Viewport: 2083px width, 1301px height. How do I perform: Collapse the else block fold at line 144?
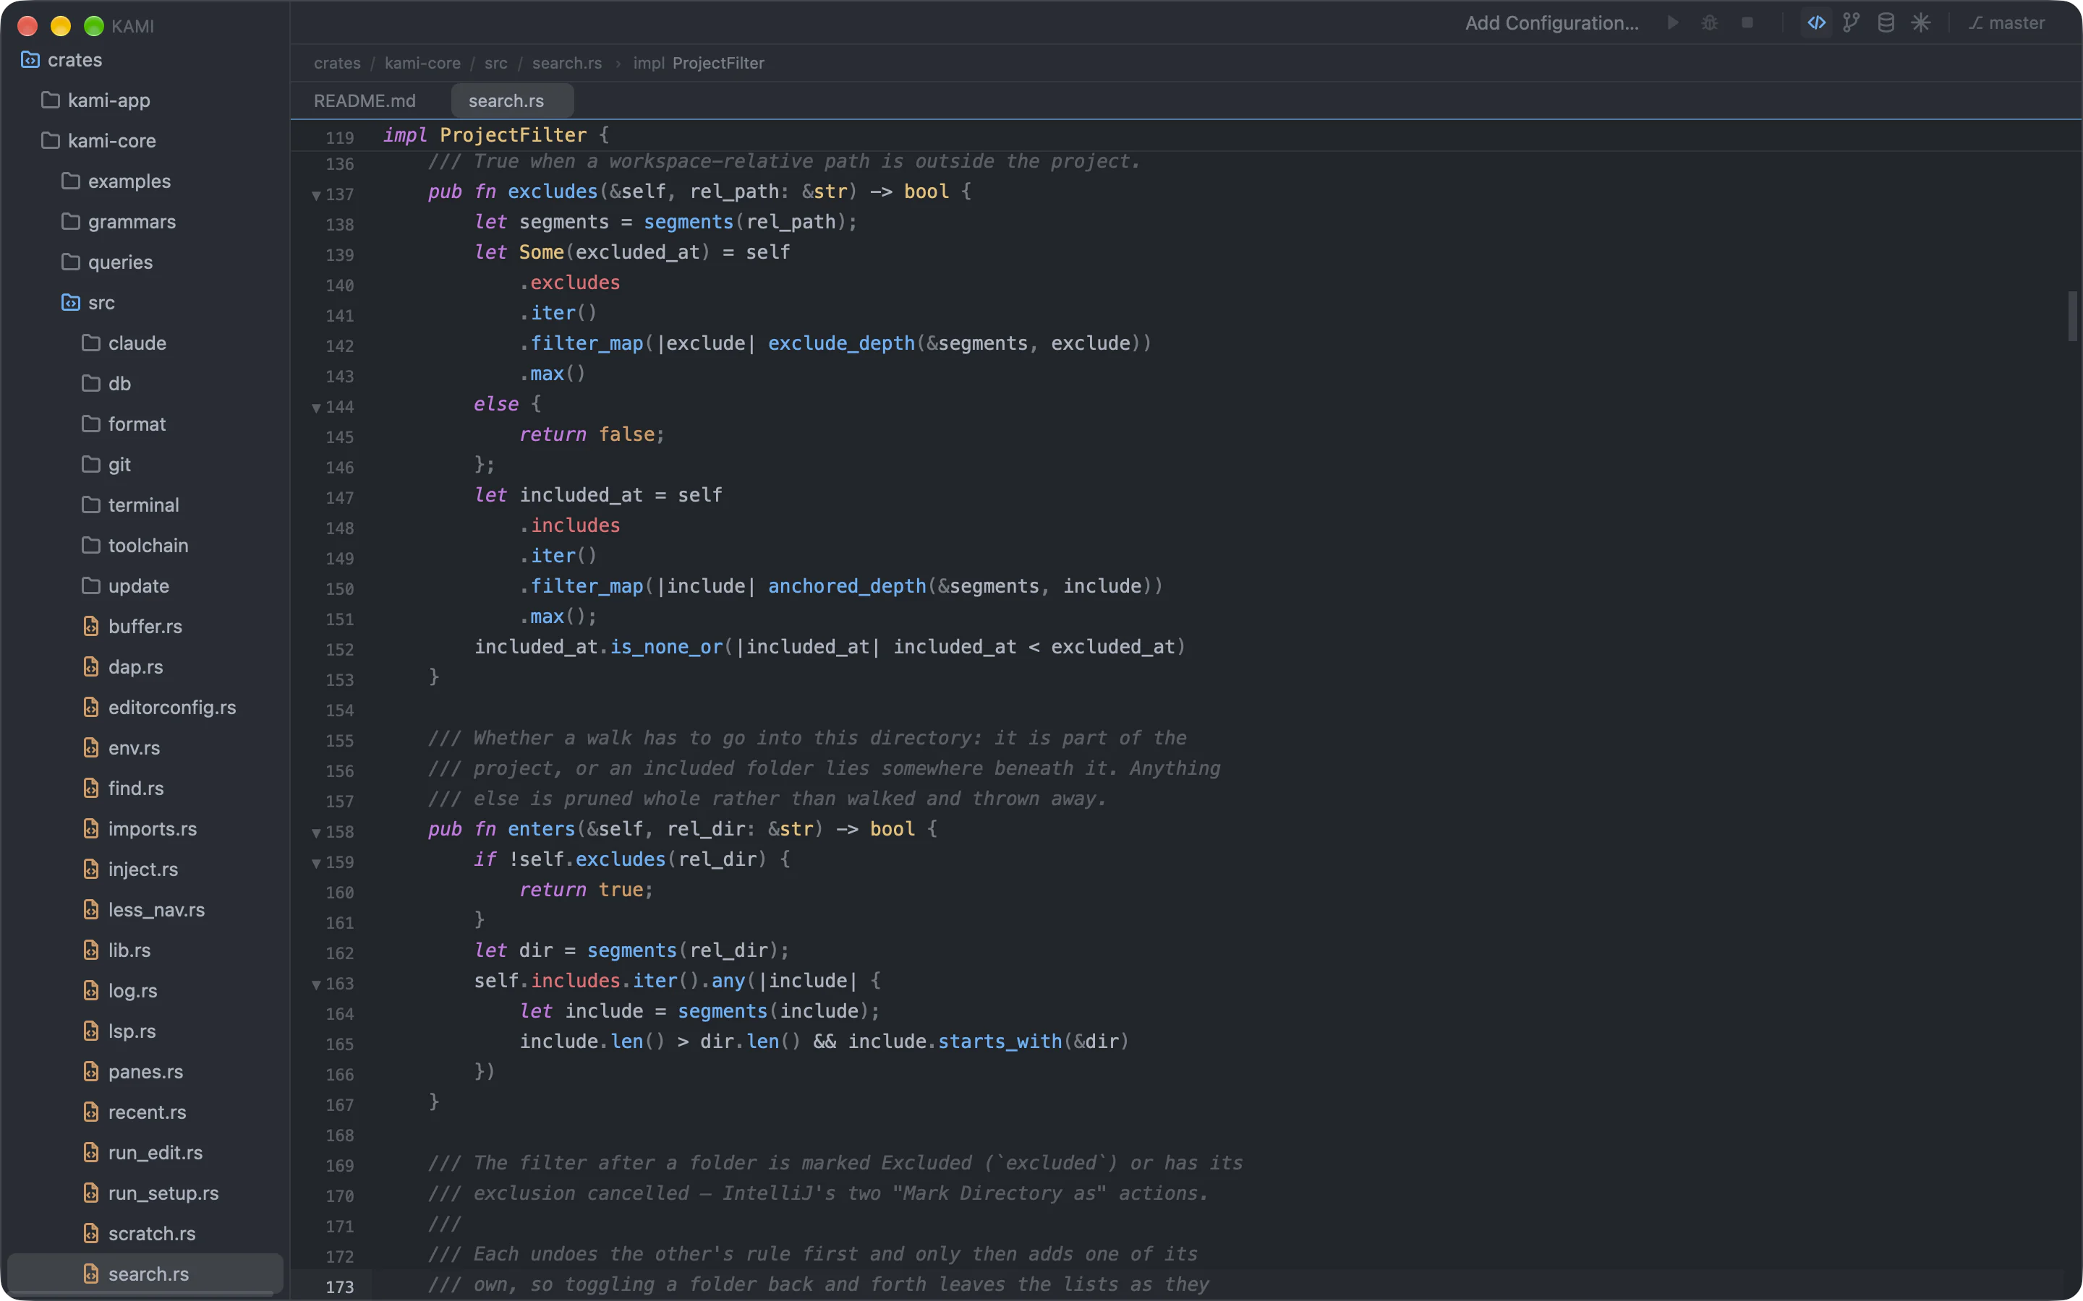[316, 408]
